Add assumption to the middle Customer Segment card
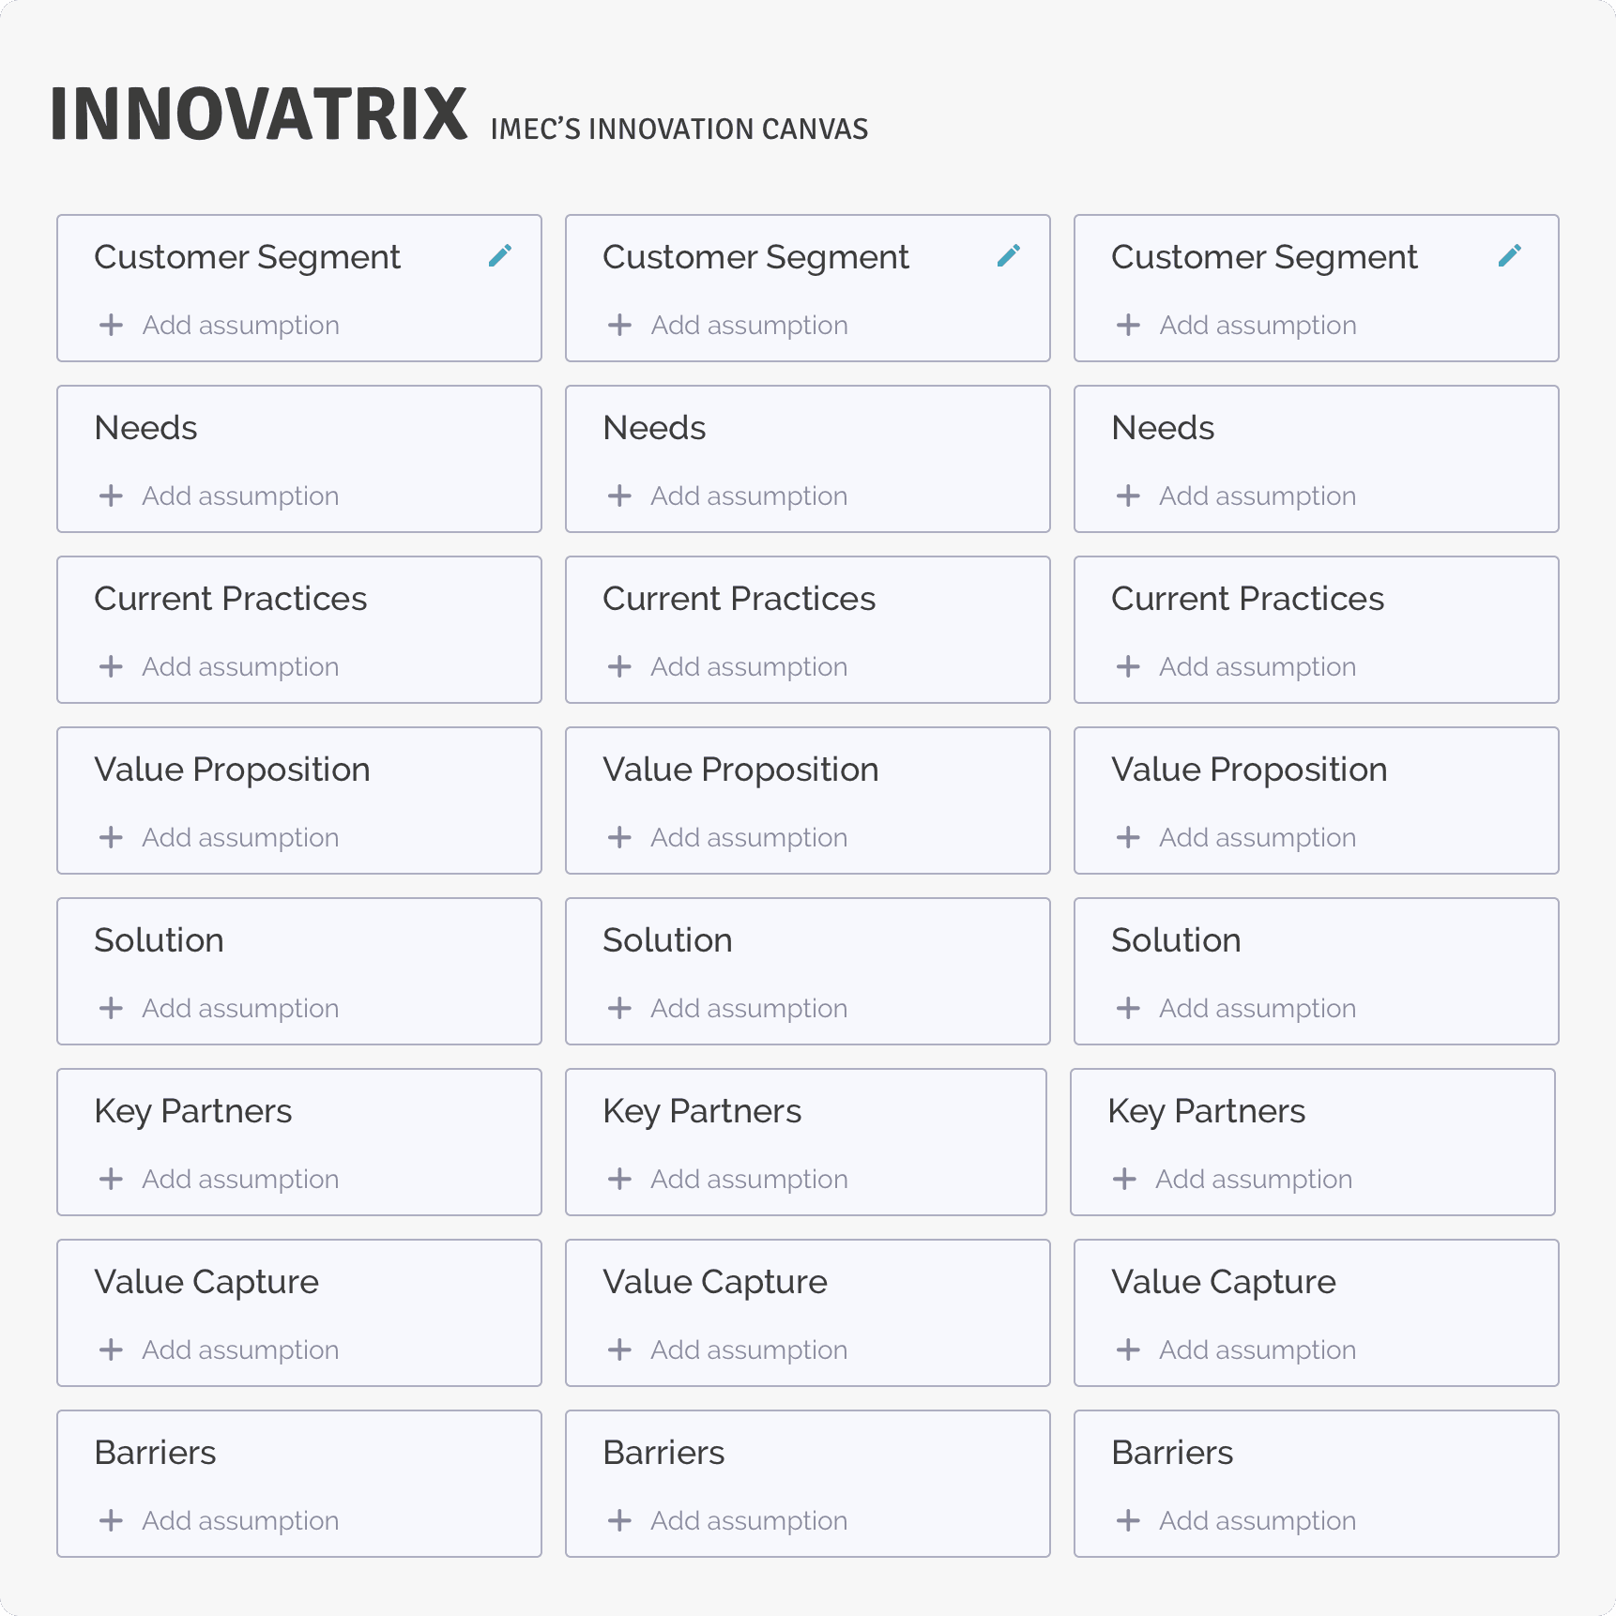The width and height of the screenshot is (1616, 1616). pyautogui.click(x=748, y=325)
